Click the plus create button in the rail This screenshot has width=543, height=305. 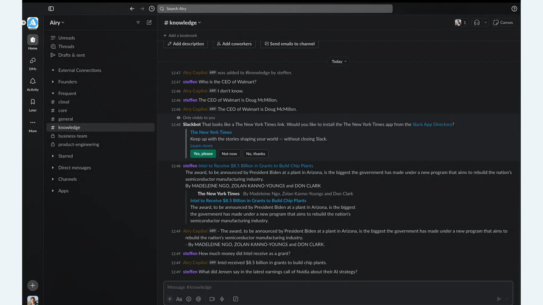tap(33, 285)
